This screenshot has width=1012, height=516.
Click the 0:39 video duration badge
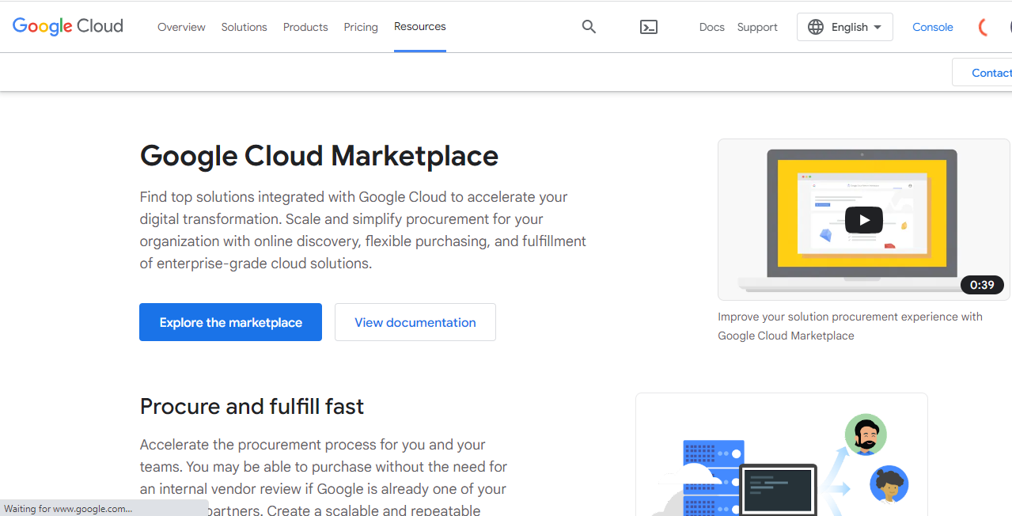pyautogui.click(x=982, y=285)
